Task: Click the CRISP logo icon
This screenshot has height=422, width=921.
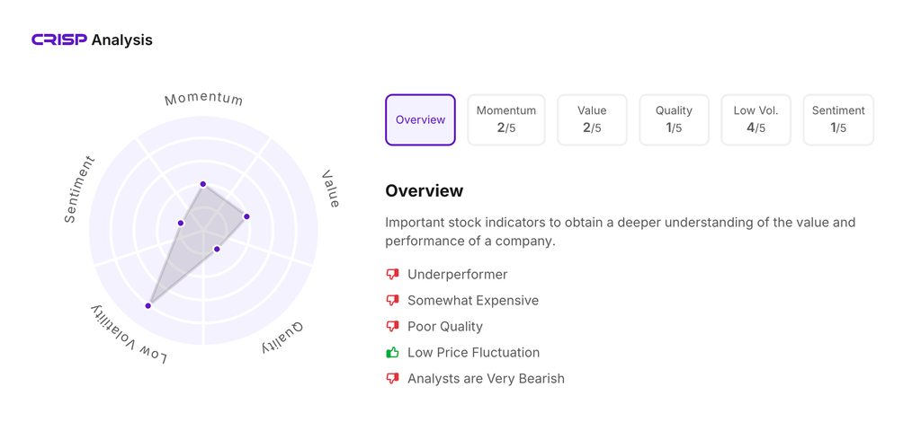Action: (59, 40)
